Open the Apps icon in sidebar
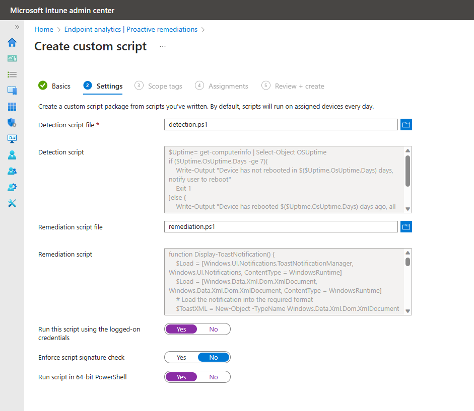The height and width of the screenshot is (411, 474). [x=12, y=107]
